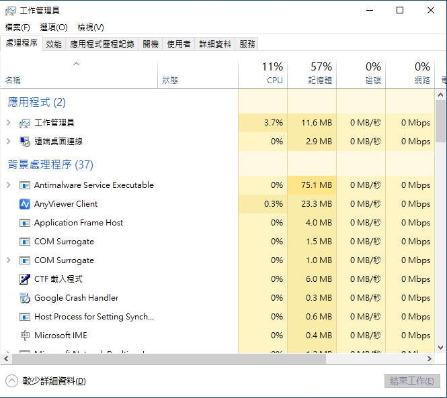
Task: Select the AnyViewer Client process name
Action: pos(66,204)
